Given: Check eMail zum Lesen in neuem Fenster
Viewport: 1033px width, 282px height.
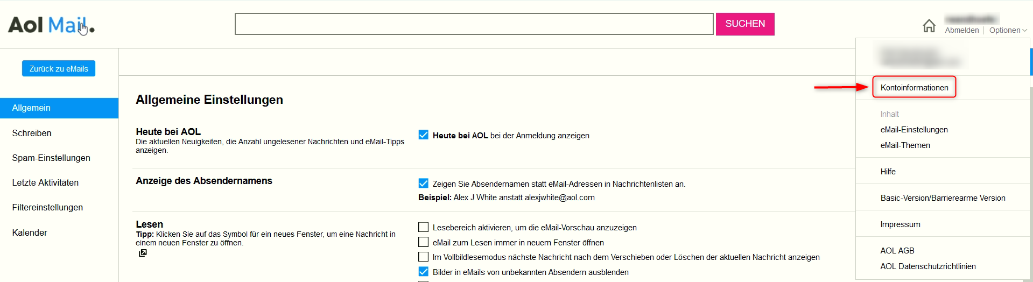Looking at the screenshot, I should [424, 242].
